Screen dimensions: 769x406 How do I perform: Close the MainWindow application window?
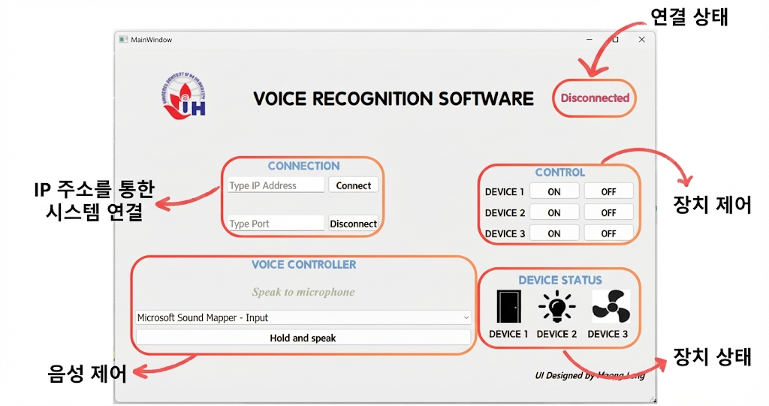(641, 40)
